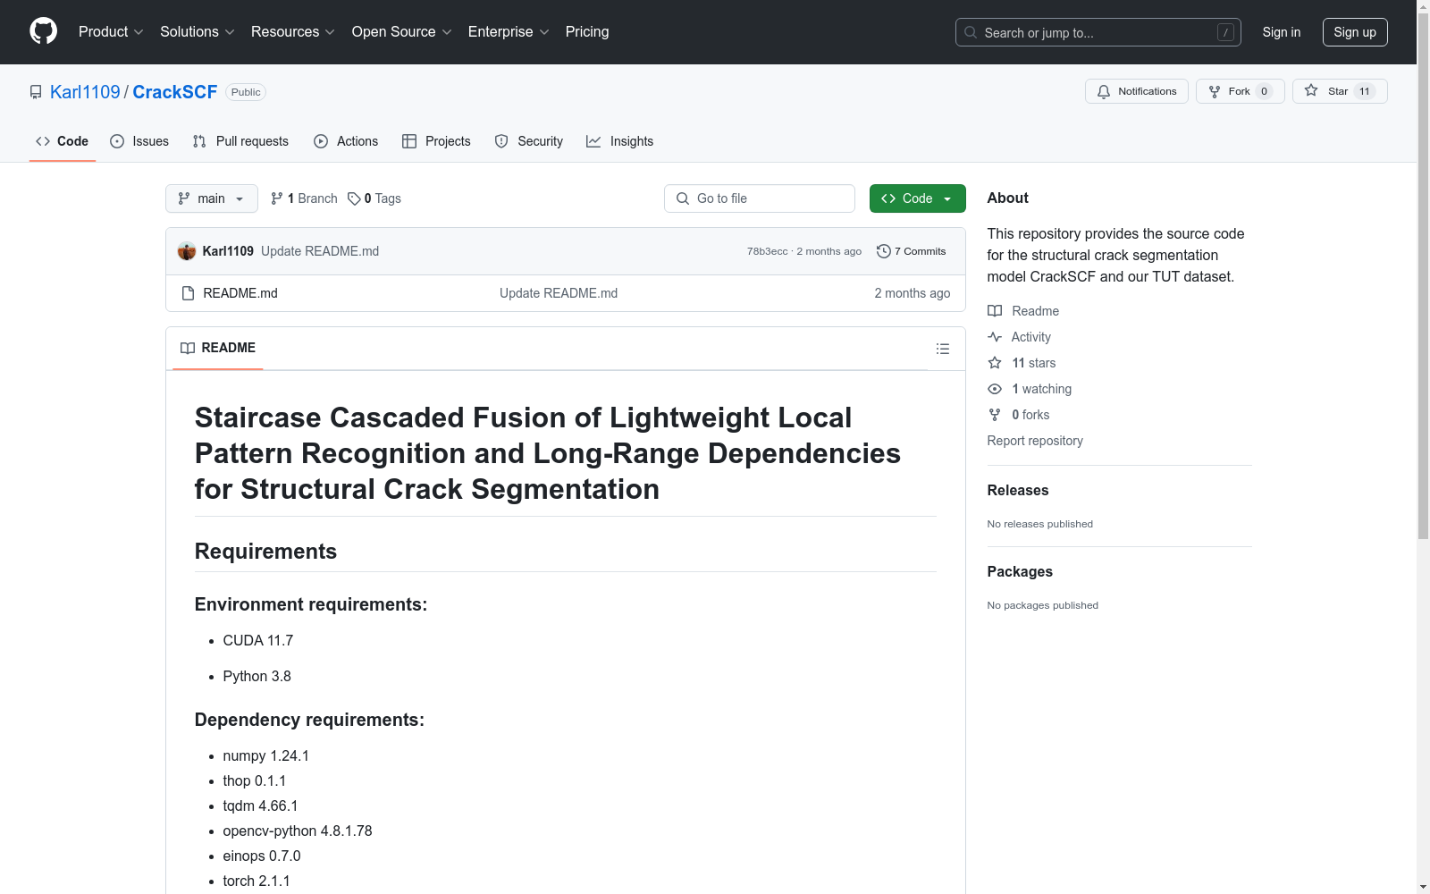Screen dimensions: 1430x894
Task: Open the main branch selector dropdown
Action: click(212, 198)
